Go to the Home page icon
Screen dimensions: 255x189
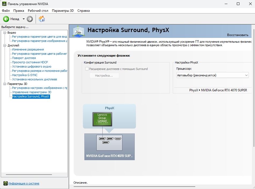[x=42, y=19]
